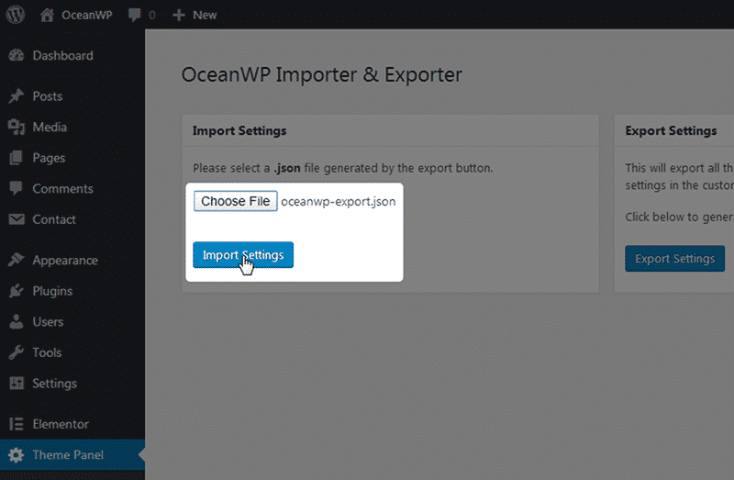Click the Export Settings panel heading

point(671,130)
